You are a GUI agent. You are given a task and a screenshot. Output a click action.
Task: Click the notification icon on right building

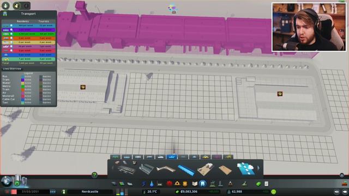click(x=280, y=94)
